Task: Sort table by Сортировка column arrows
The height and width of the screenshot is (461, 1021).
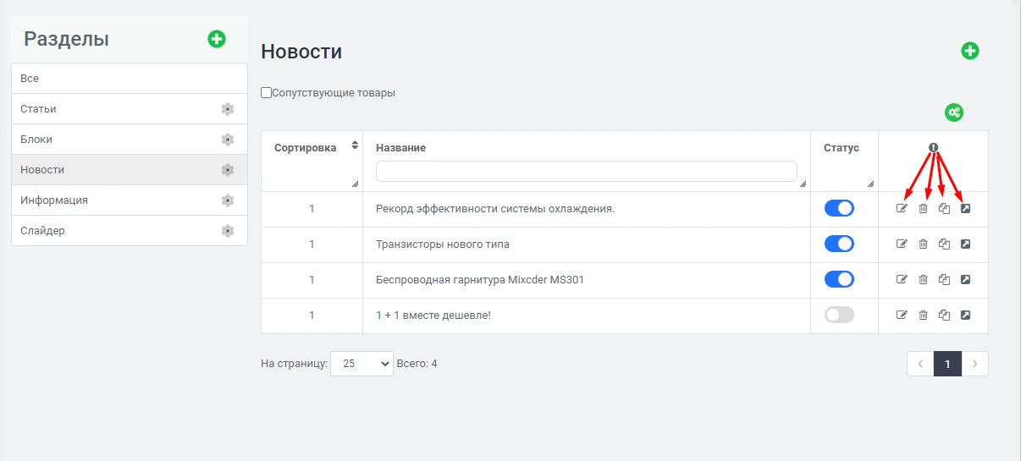Action: coord(355,145)
